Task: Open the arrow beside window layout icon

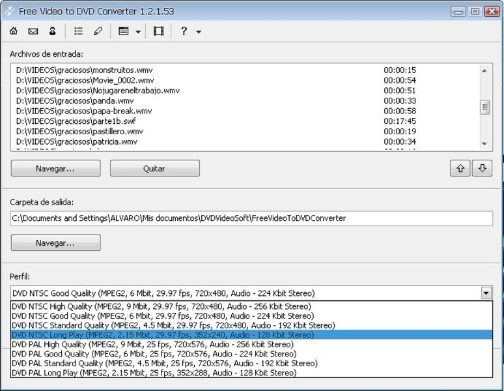Action: 138,32
